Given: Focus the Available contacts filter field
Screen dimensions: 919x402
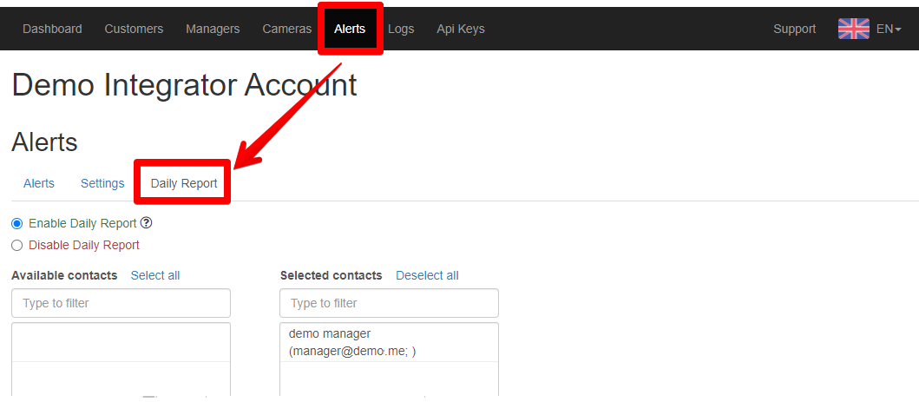Looking at the screenshot, I should pyautogui.click(x=121, y=303).
